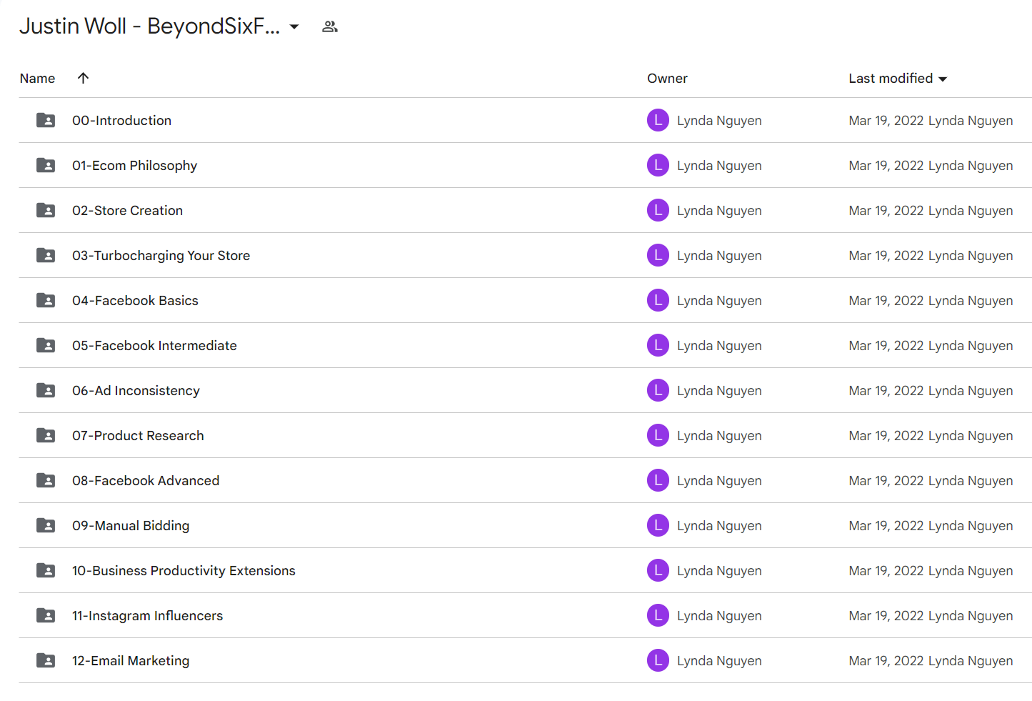Click the 00-Introduction shared folder icon
Viewport: 1032px width, 701px height.
(46, 120)
